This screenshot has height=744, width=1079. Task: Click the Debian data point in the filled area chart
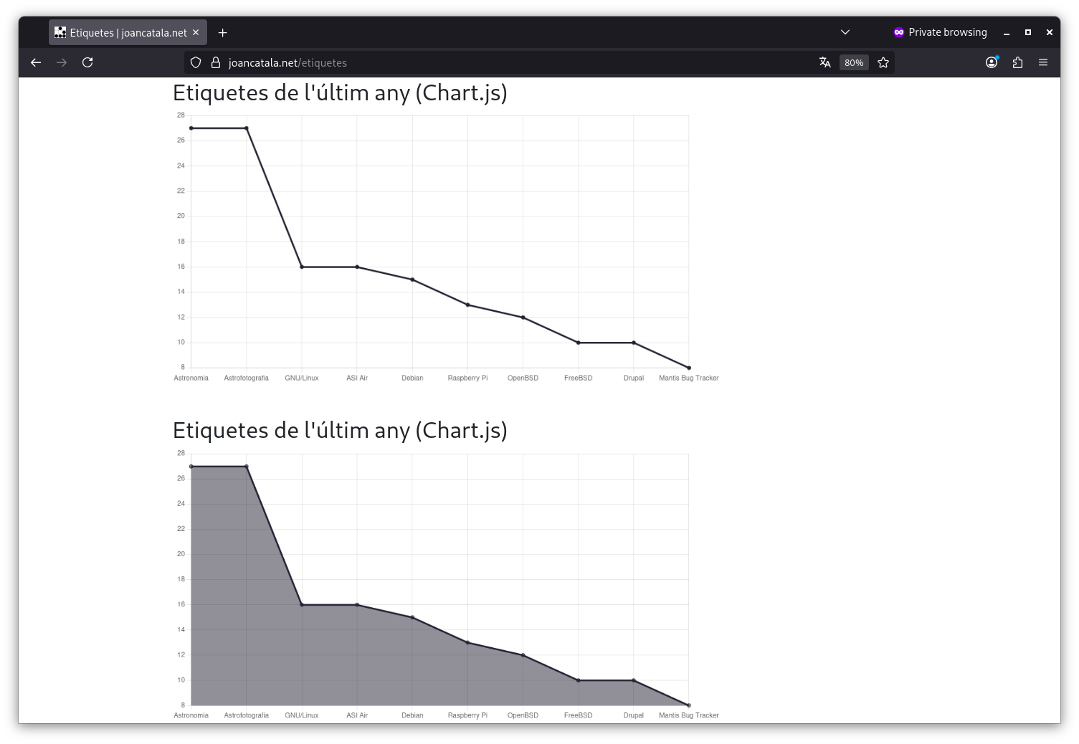click(x=412, y=617)
